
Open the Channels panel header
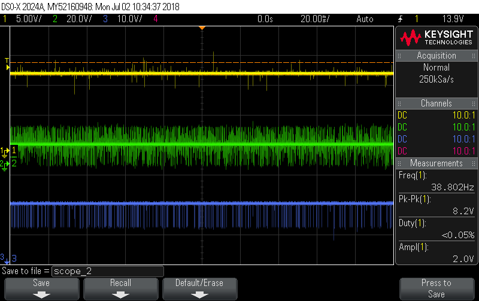click(x=436, y=104)
